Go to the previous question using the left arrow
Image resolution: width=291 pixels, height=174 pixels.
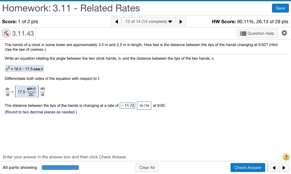(116, 21)
